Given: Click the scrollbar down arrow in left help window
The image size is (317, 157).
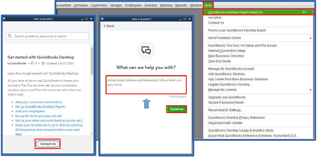Looking at the screenshot, I should pos(92,134).
